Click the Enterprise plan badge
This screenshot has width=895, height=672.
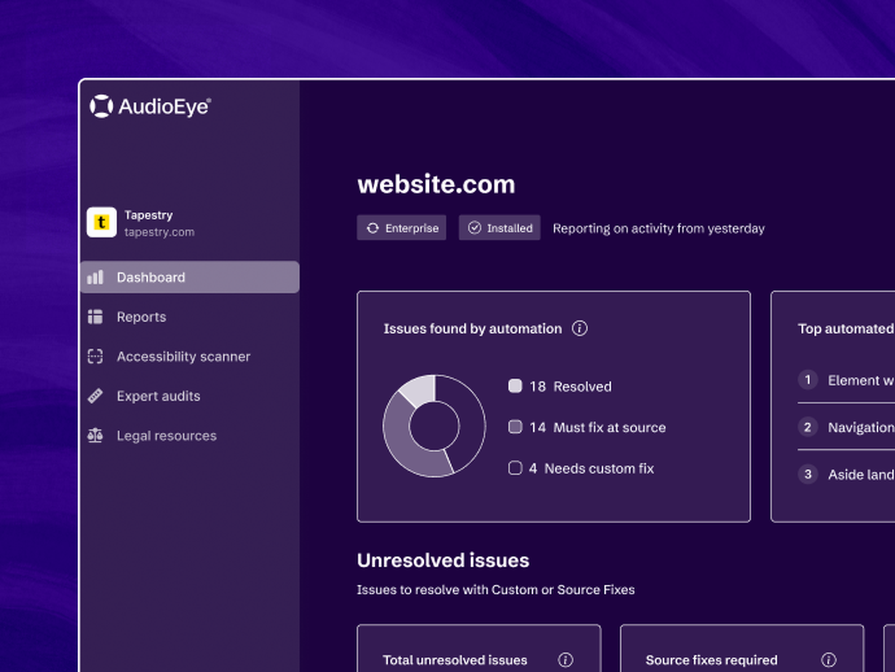click(x=401, y=228)
